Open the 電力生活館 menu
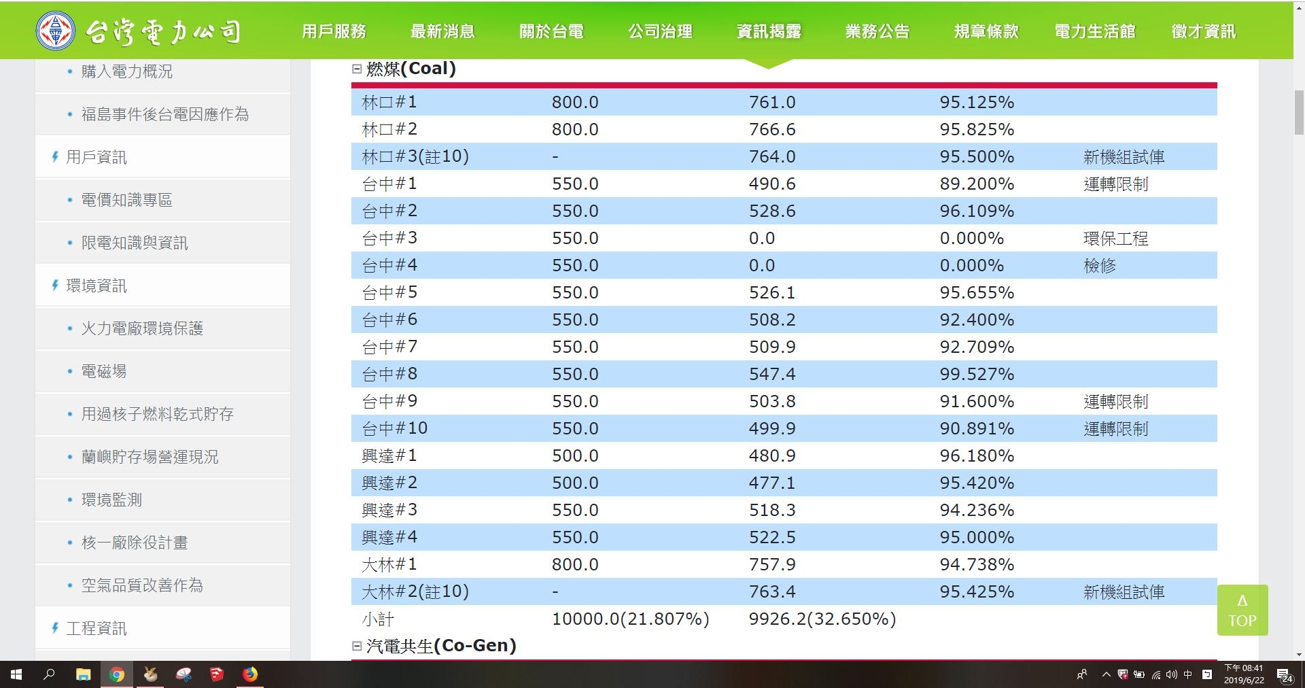The width and height of the screenshot is (1305, 688). [x=1095, y=31]
